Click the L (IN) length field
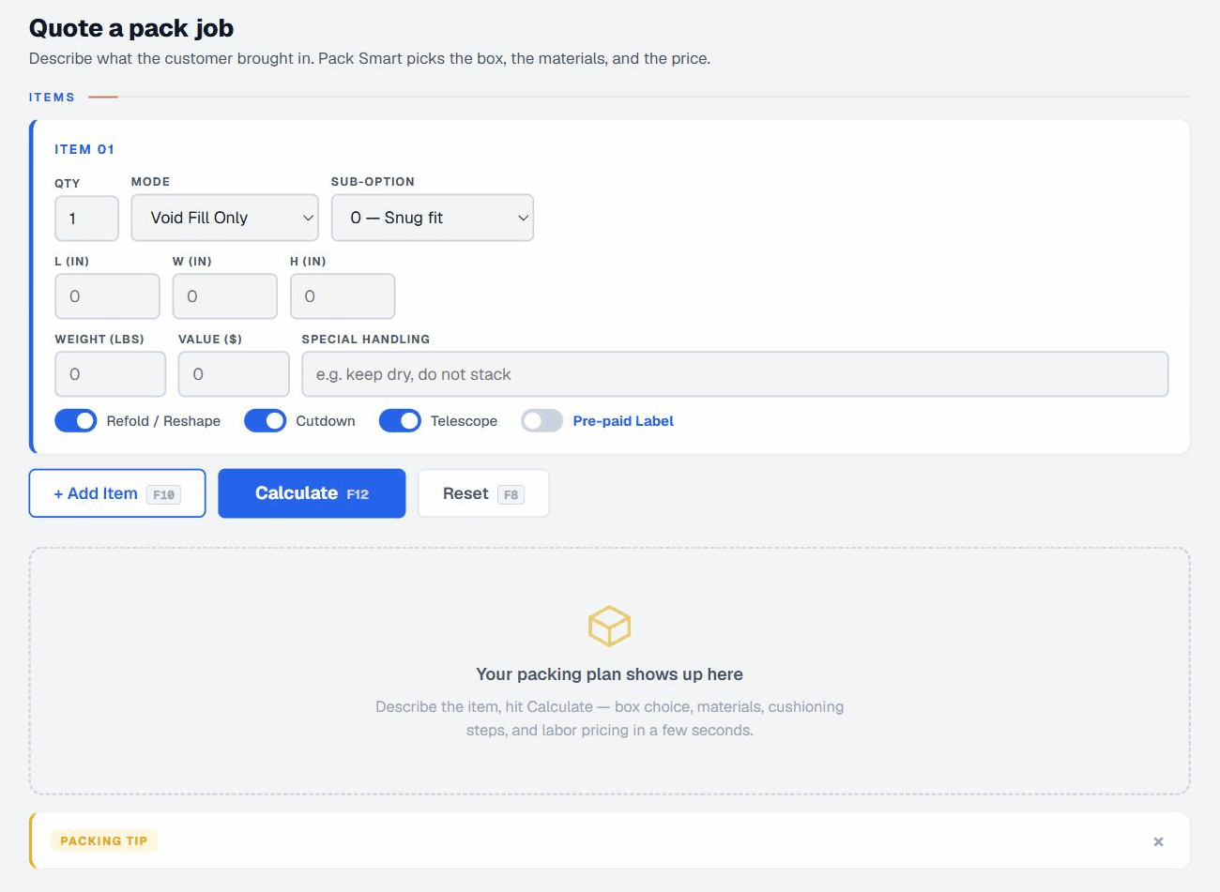 pyautogui.click(x=107, y=296)
